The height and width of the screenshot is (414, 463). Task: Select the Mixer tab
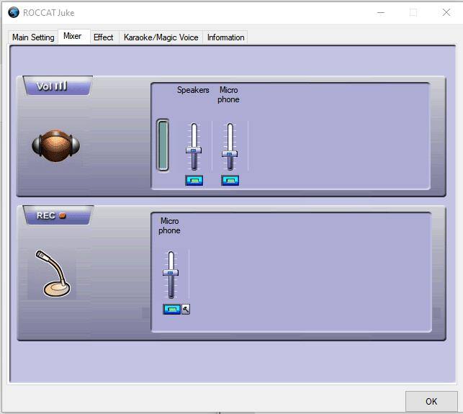[73, 37]
